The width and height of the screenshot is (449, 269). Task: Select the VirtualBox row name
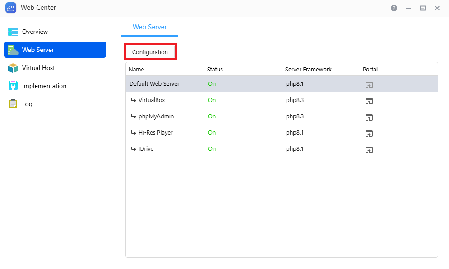[152, 100]
